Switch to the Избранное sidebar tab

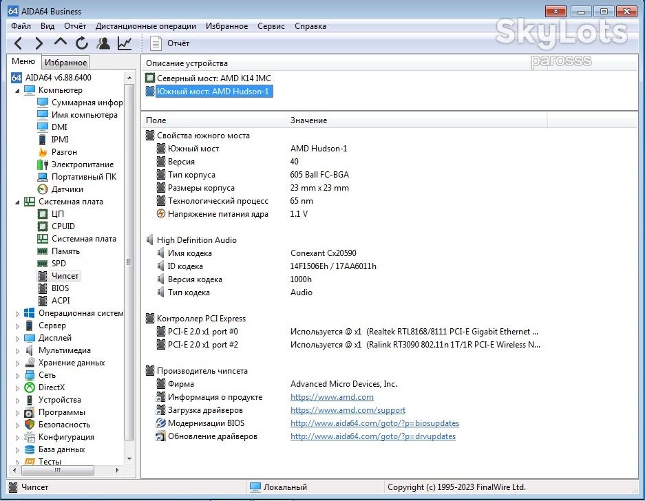[66, 63]
